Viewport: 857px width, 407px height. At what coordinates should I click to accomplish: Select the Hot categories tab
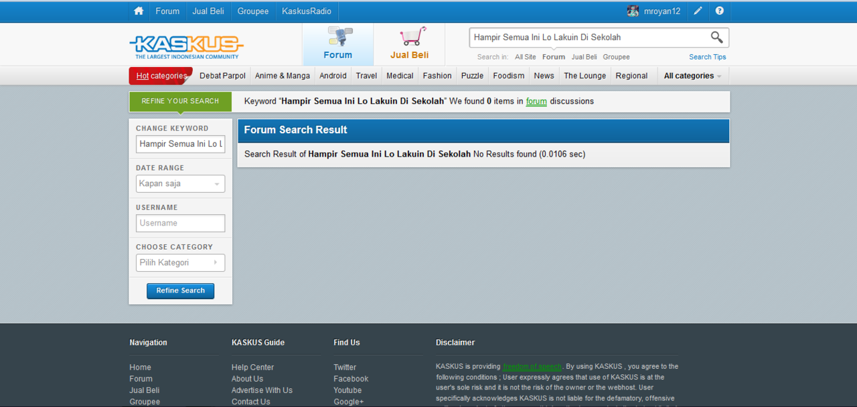pos(161,76)
